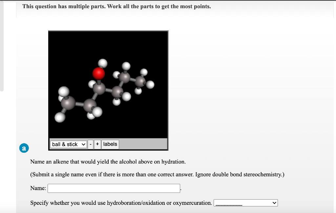Click the question text about naming an alkene
This screenshot has width=336, height=213.
pyautogui.click(x=108, y=162)
